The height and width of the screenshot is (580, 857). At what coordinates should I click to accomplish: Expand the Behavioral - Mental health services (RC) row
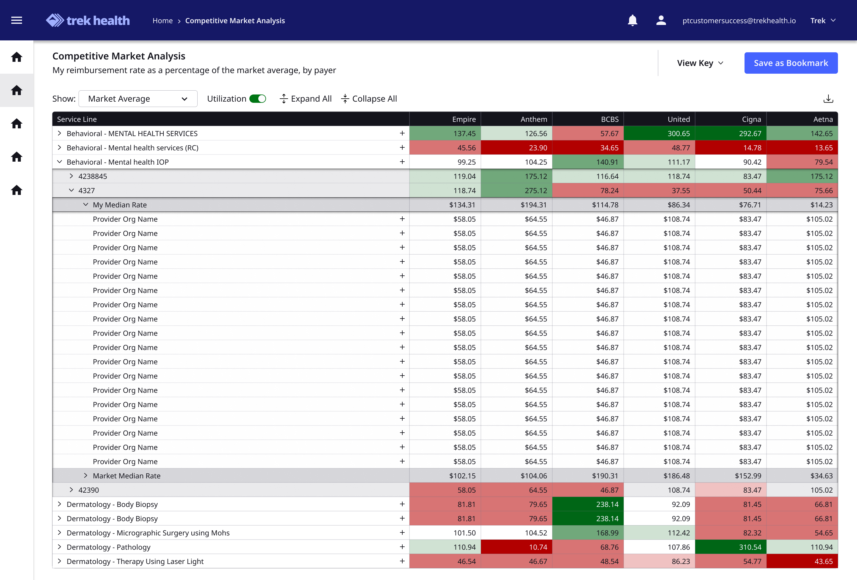pyautogui.click(x=60, y=148)
